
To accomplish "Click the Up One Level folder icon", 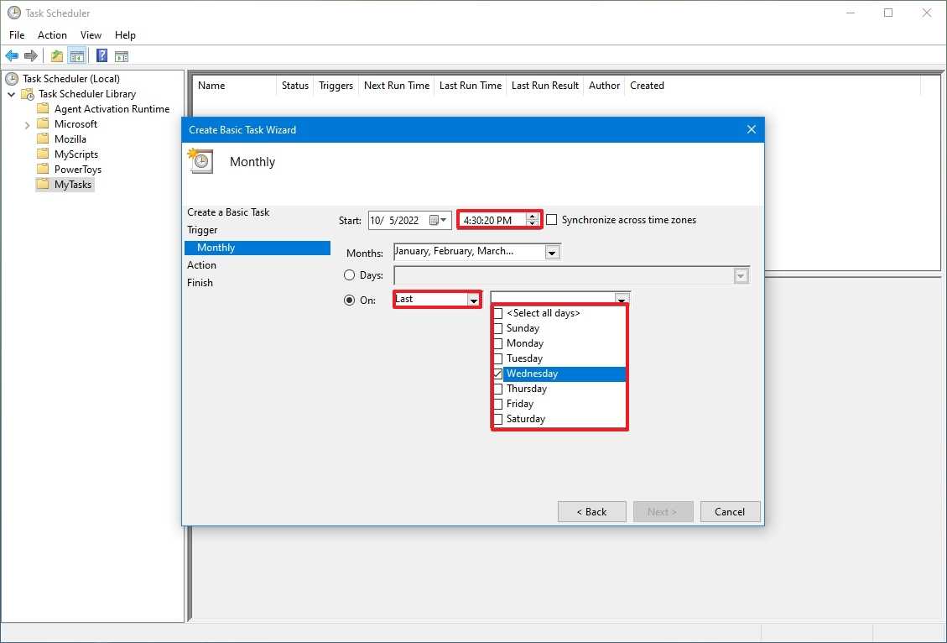I will point(56,56).
